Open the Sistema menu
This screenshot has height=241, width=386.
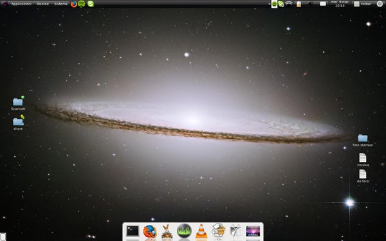tap(60, 4)
